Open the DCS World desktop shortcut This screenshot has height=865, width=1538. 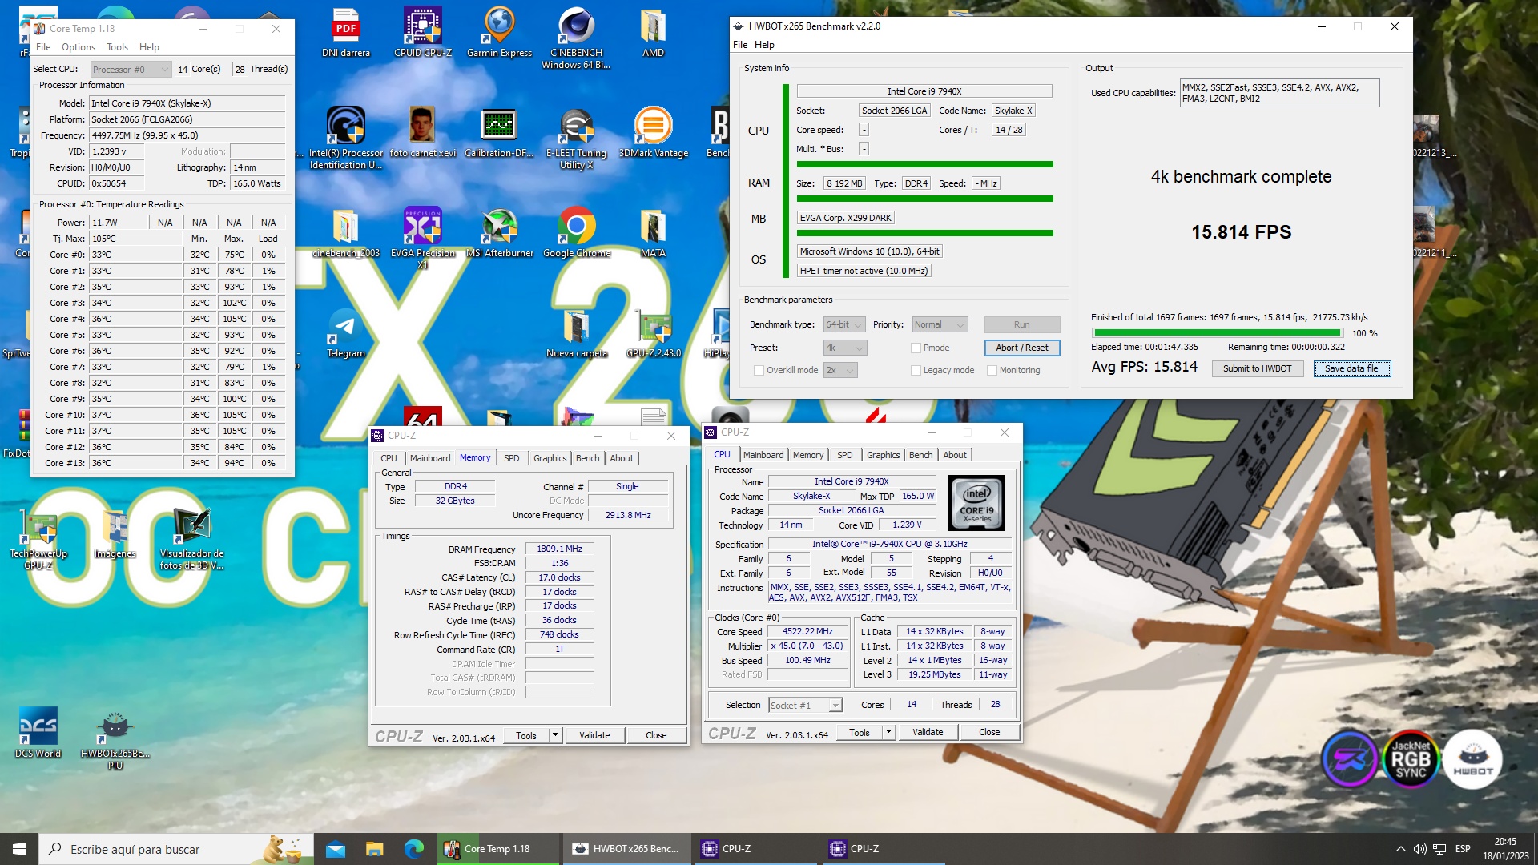(x=38, y=733)
